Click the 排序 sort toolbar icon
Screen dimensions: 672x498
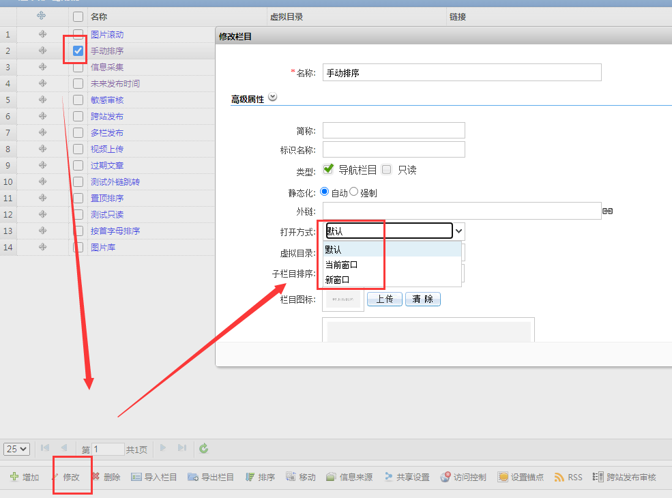(x=250, y=477)
